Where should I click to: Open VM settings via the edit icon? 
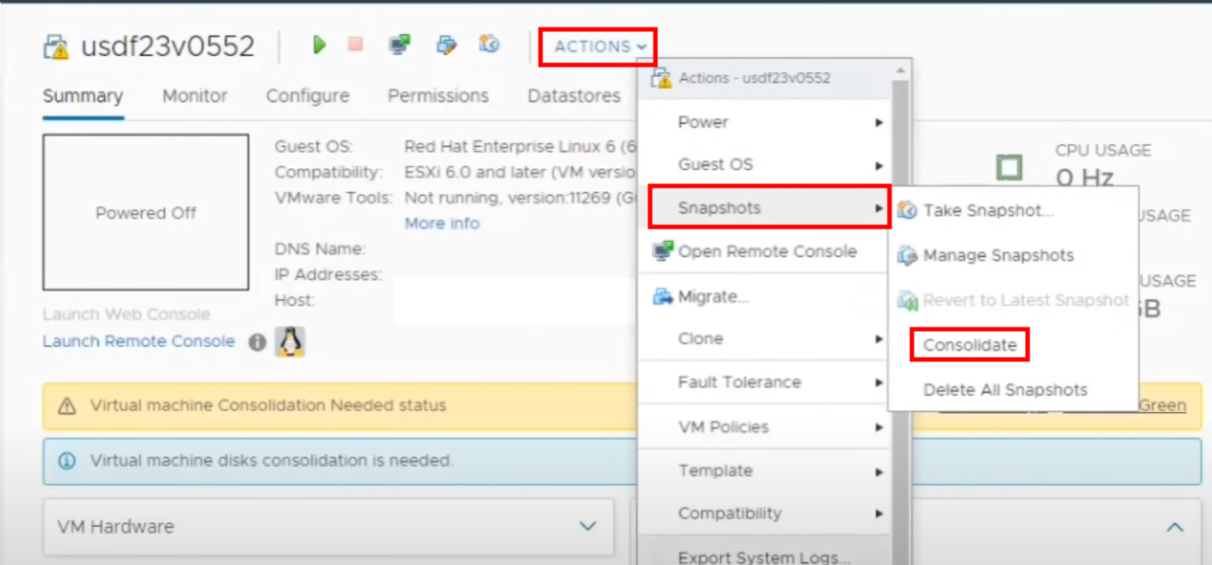446,44
